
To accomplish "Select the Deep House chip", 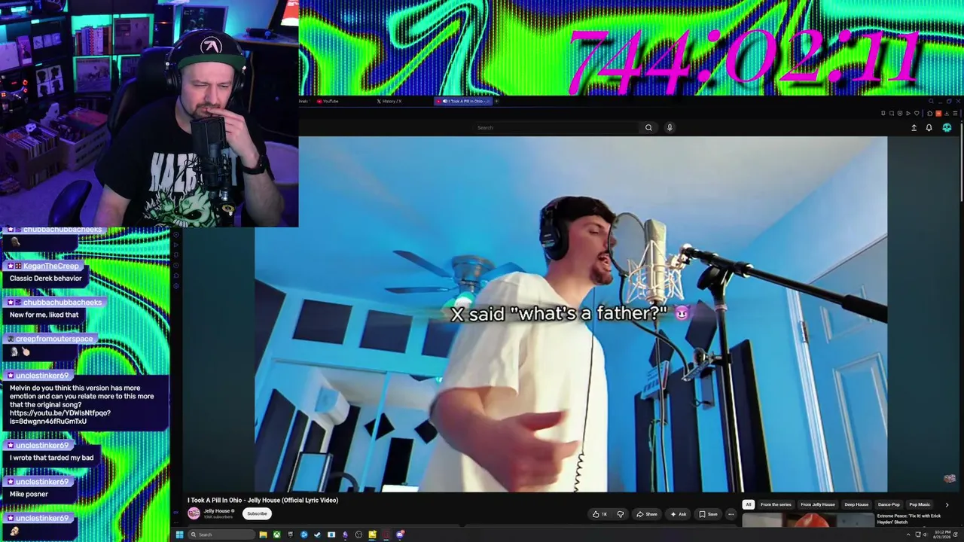I will (856, 504).
